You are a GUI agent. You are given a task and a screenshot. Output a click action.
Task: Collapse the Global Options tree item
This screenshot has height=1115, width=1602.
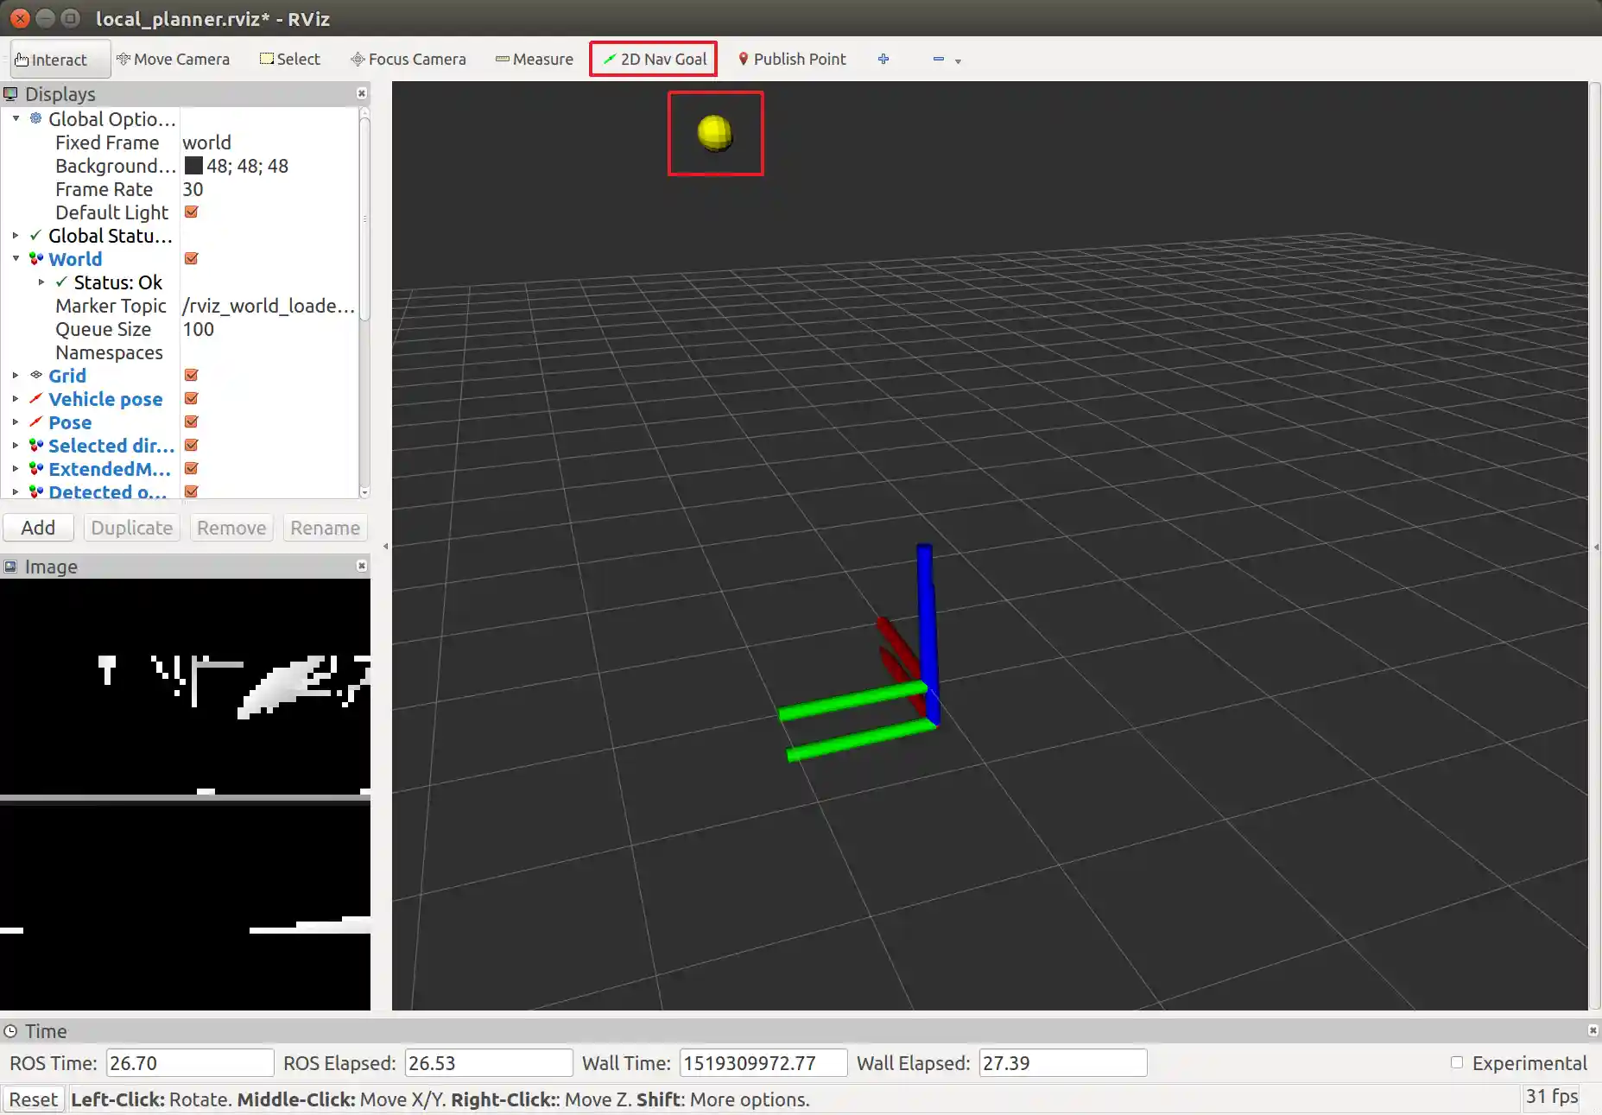tap(15, 119)
